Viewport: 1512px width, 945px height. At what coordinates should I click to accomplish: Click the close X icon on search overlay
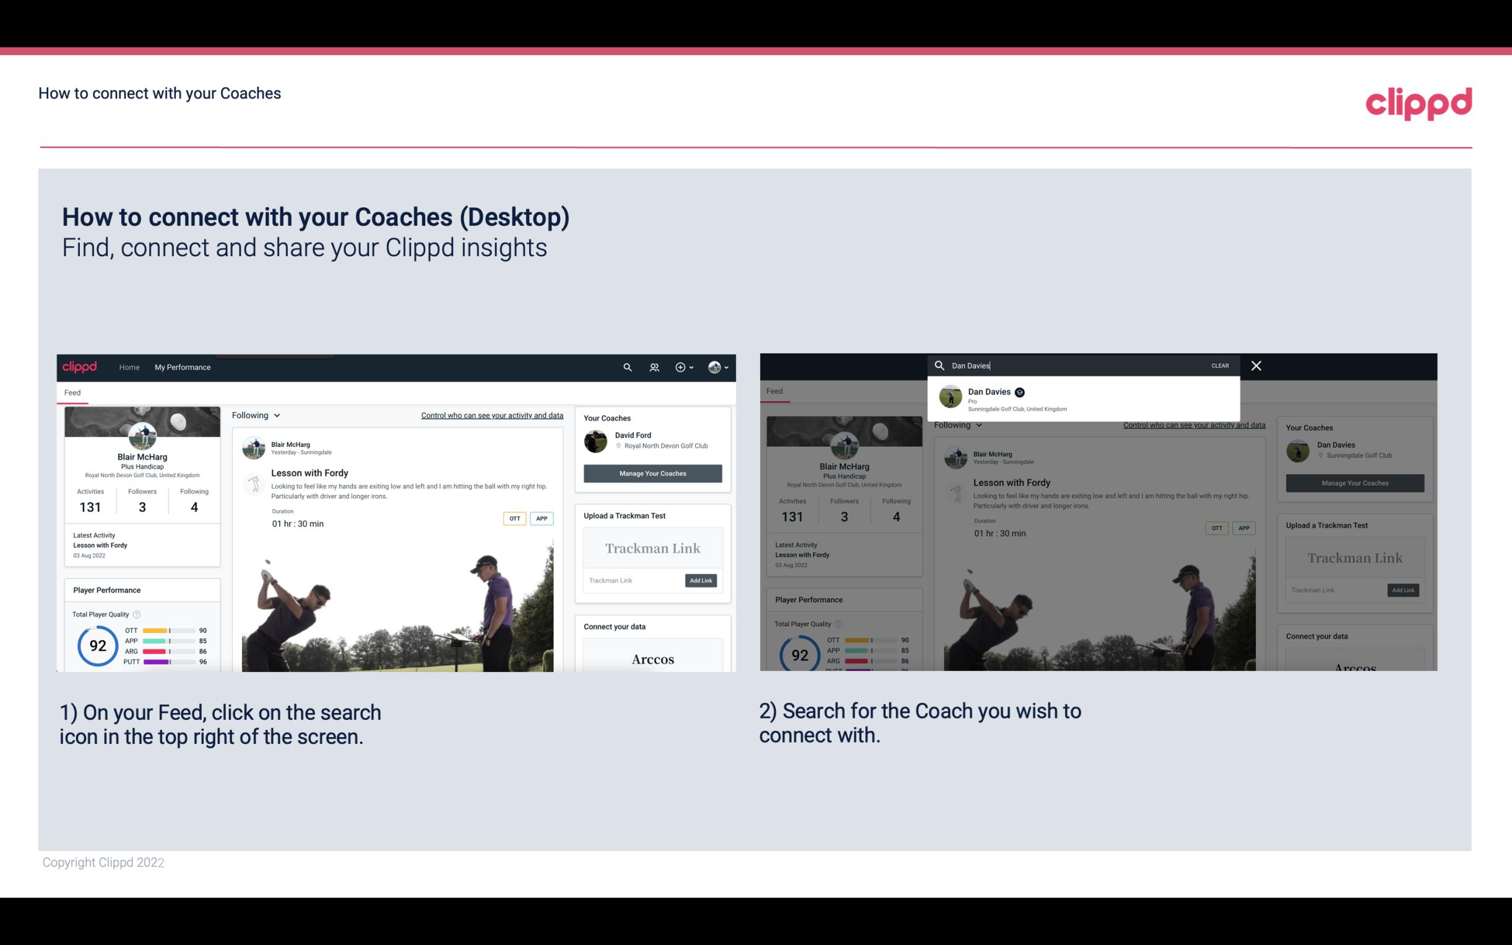(1255, 365)
